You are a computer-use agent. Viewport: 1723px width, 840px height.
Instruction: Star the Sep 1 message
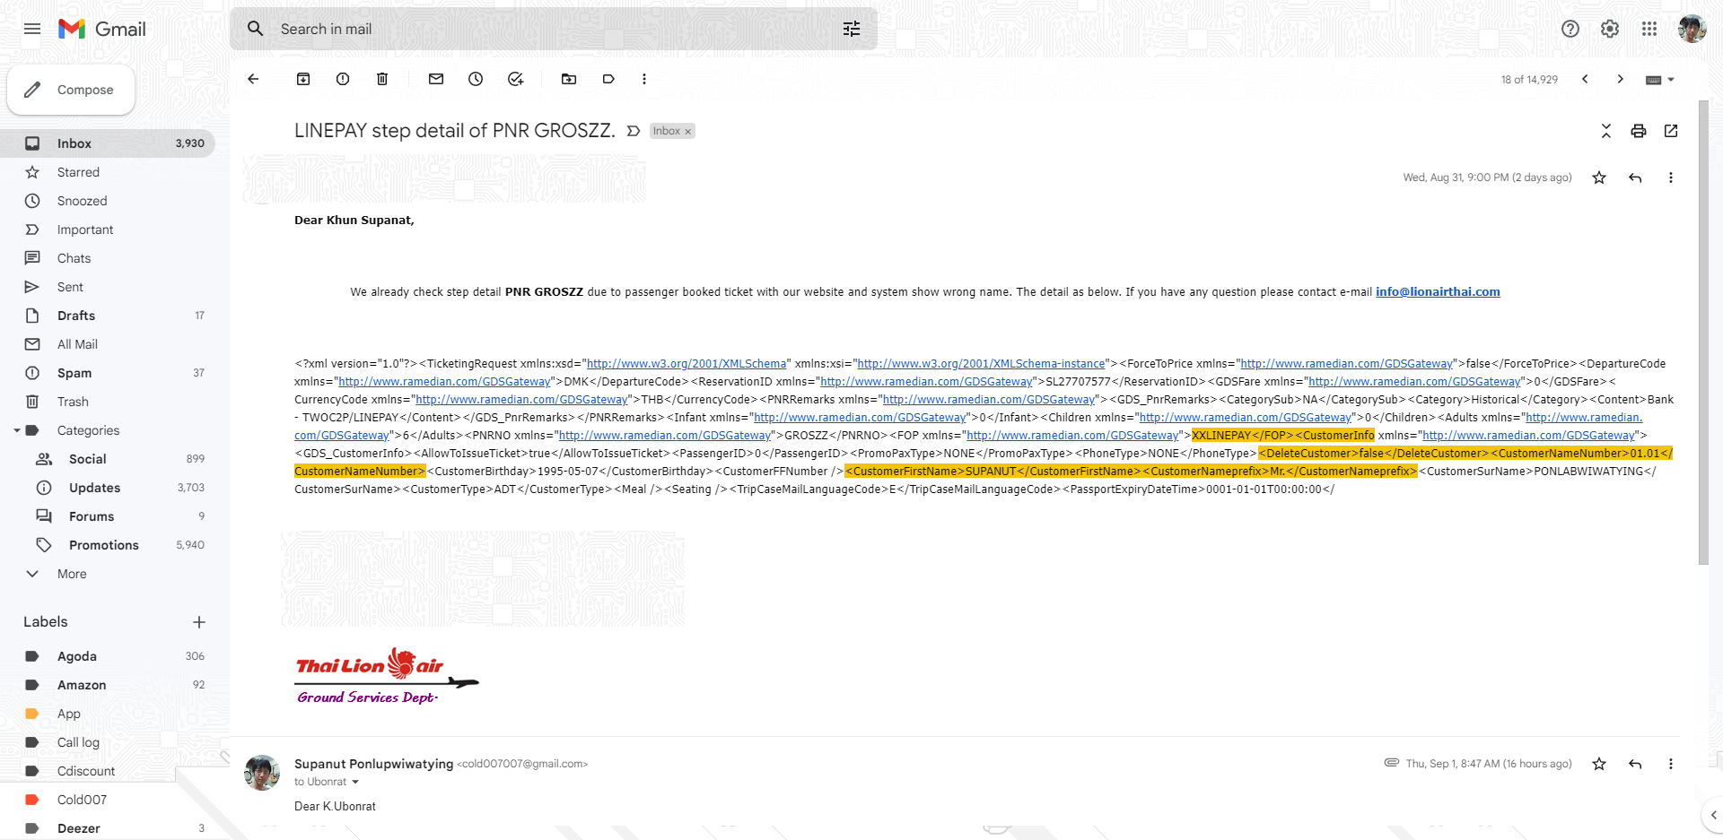[x=1599, y=764]
